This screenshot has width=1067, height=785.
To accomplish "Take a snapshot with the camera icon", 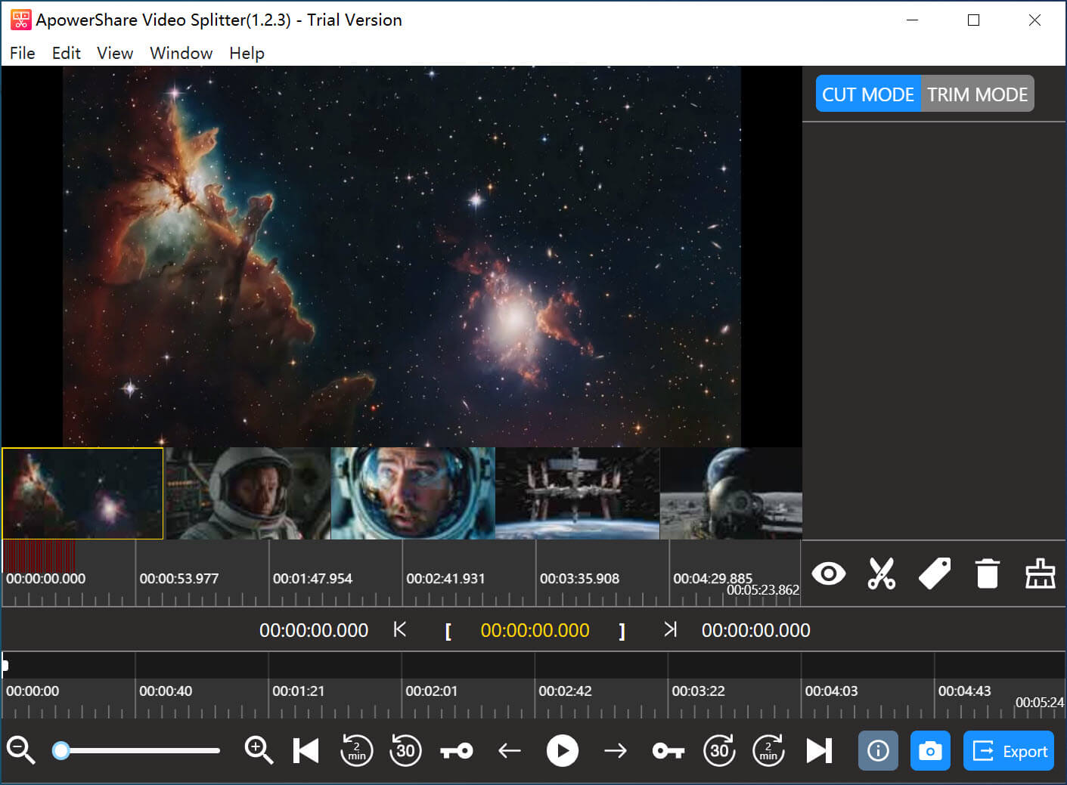I will pyautogui.click(x=929, y=751).
